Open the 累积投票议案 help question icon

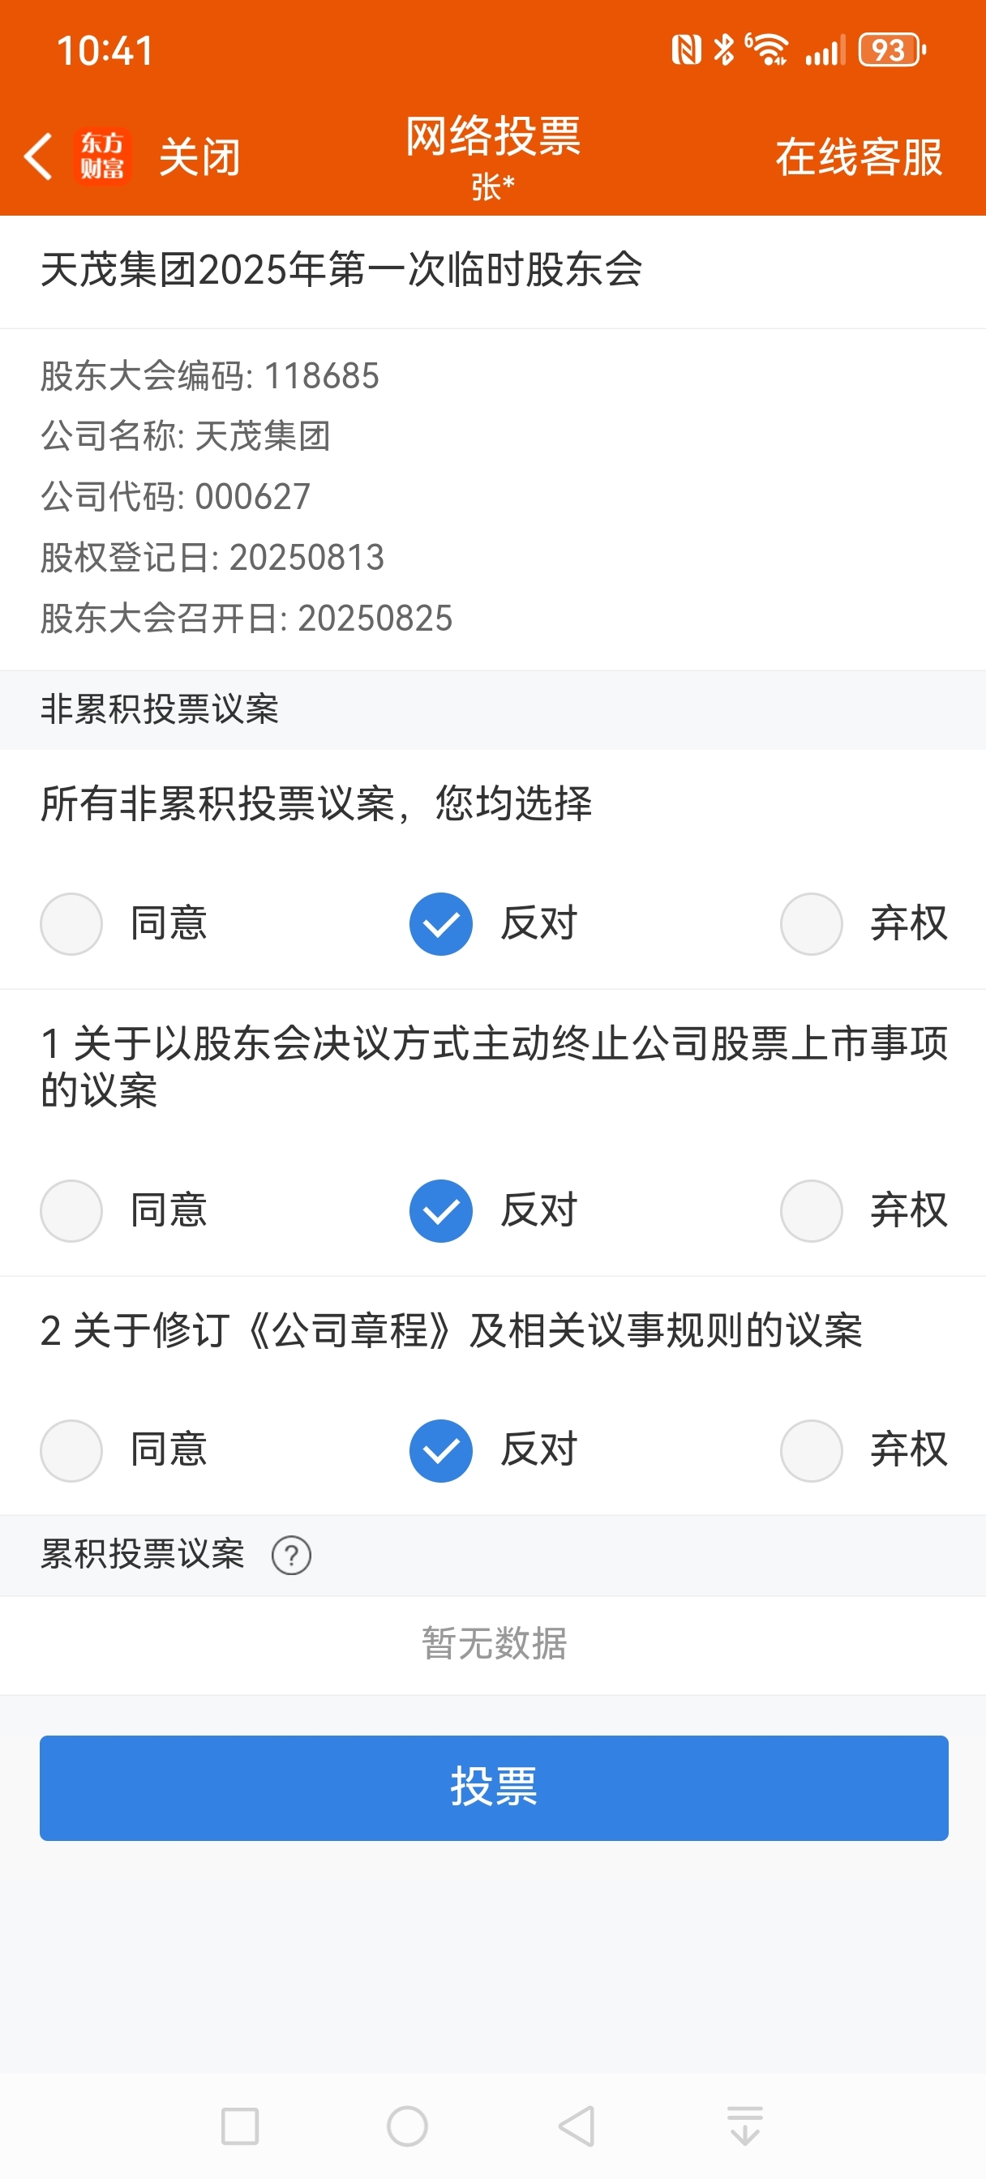coord(291,1555)
